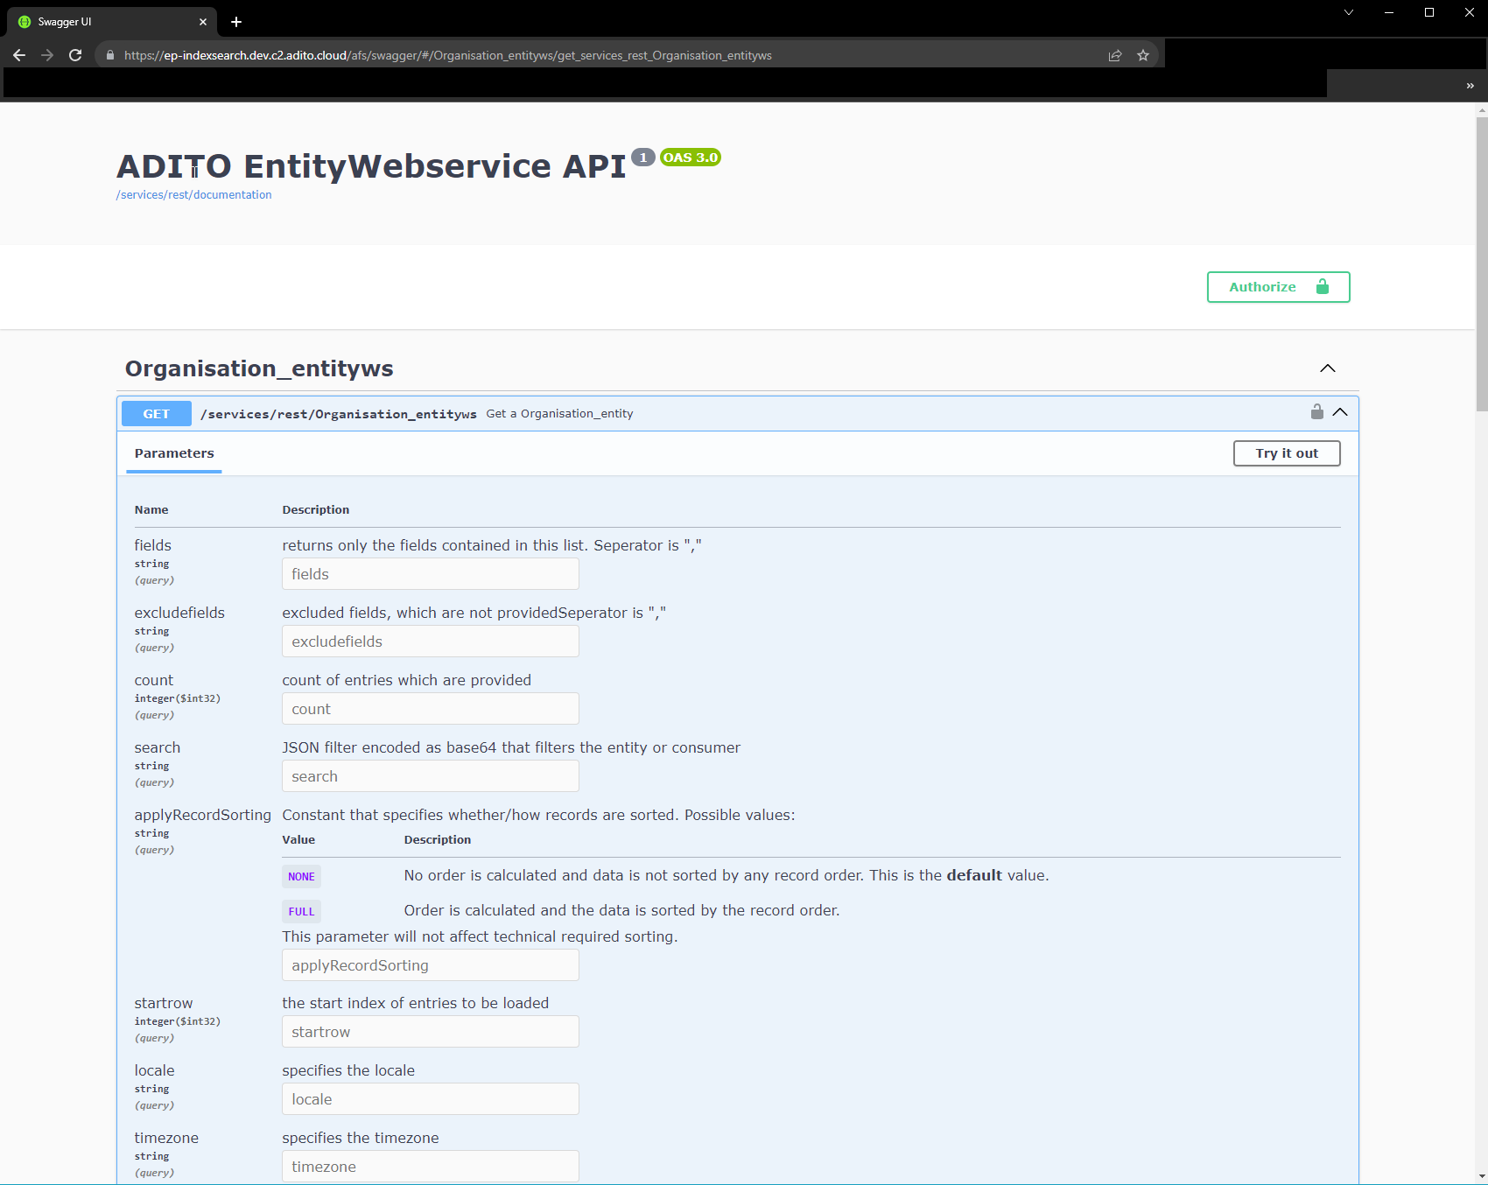The width and height of the screenshot is (1488, 1185).
Task: Click the 'Get a Organisation_entity' summary text
Action: pyautogui.click(x=559, y=414)
